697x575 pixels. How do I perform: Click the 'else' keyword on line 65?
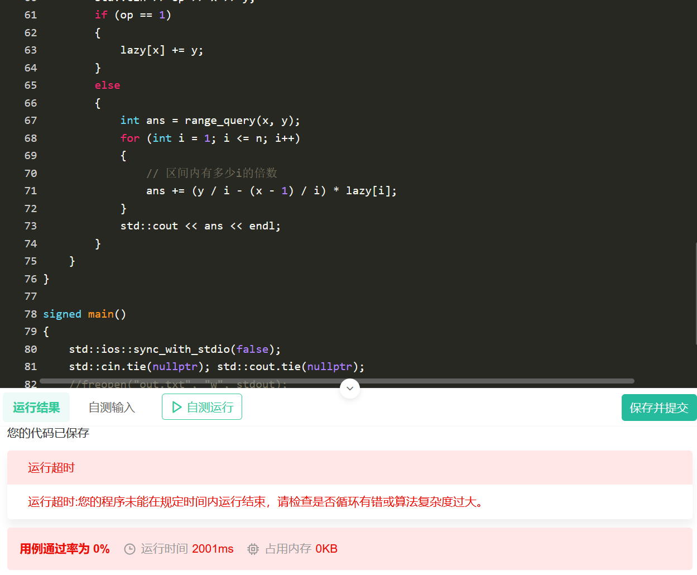(x=108, y=85)
